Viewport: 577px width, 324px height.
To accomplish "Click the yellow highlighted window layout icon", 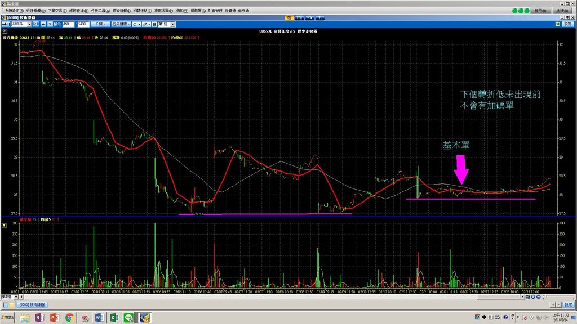I will click(x=289, y=17).
